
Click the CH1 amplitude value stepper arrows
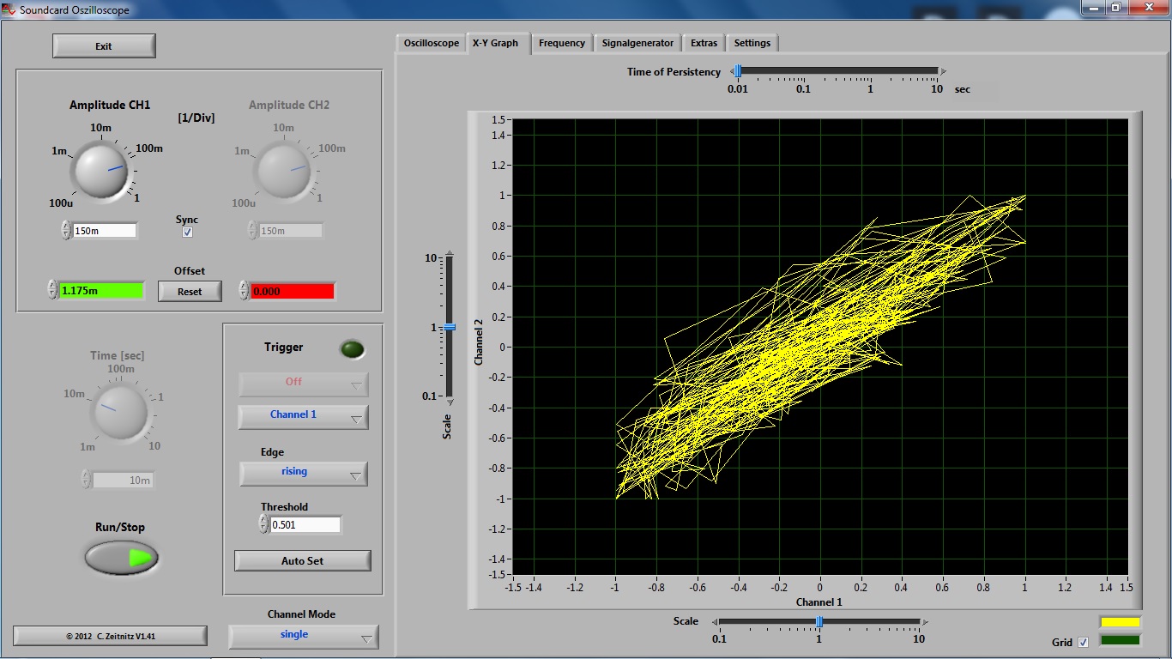tap(66, 230)
